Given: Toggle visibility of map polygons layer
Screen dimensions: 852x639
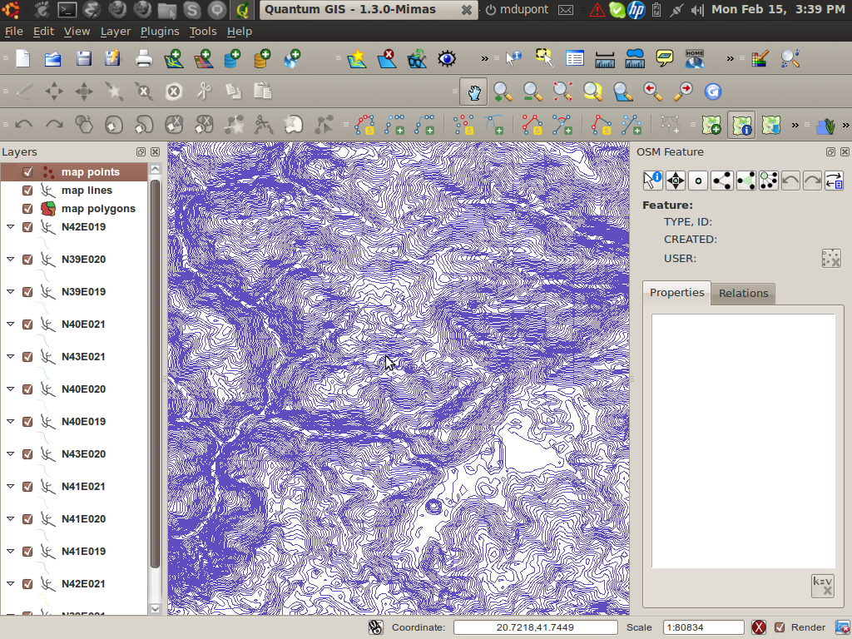Looking at the screenshot, I should tap(27, 209).
